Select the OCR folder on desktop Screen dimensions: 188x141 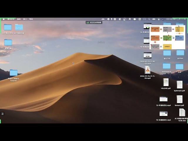pos(179,67)
